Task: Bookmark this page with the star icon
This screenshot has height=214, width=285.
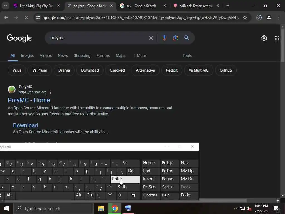Action: (x=245, y=18)
